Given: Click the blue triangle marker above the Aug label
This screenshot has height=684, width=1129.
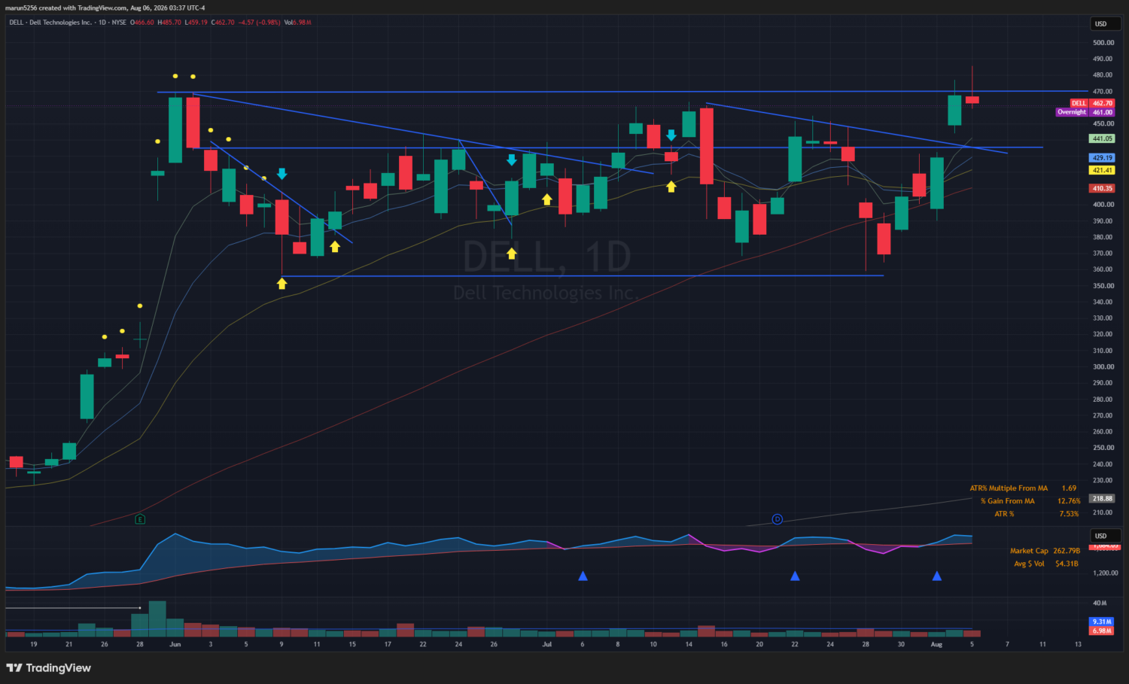Looking at the screenshot, I should tap(937, 576).
